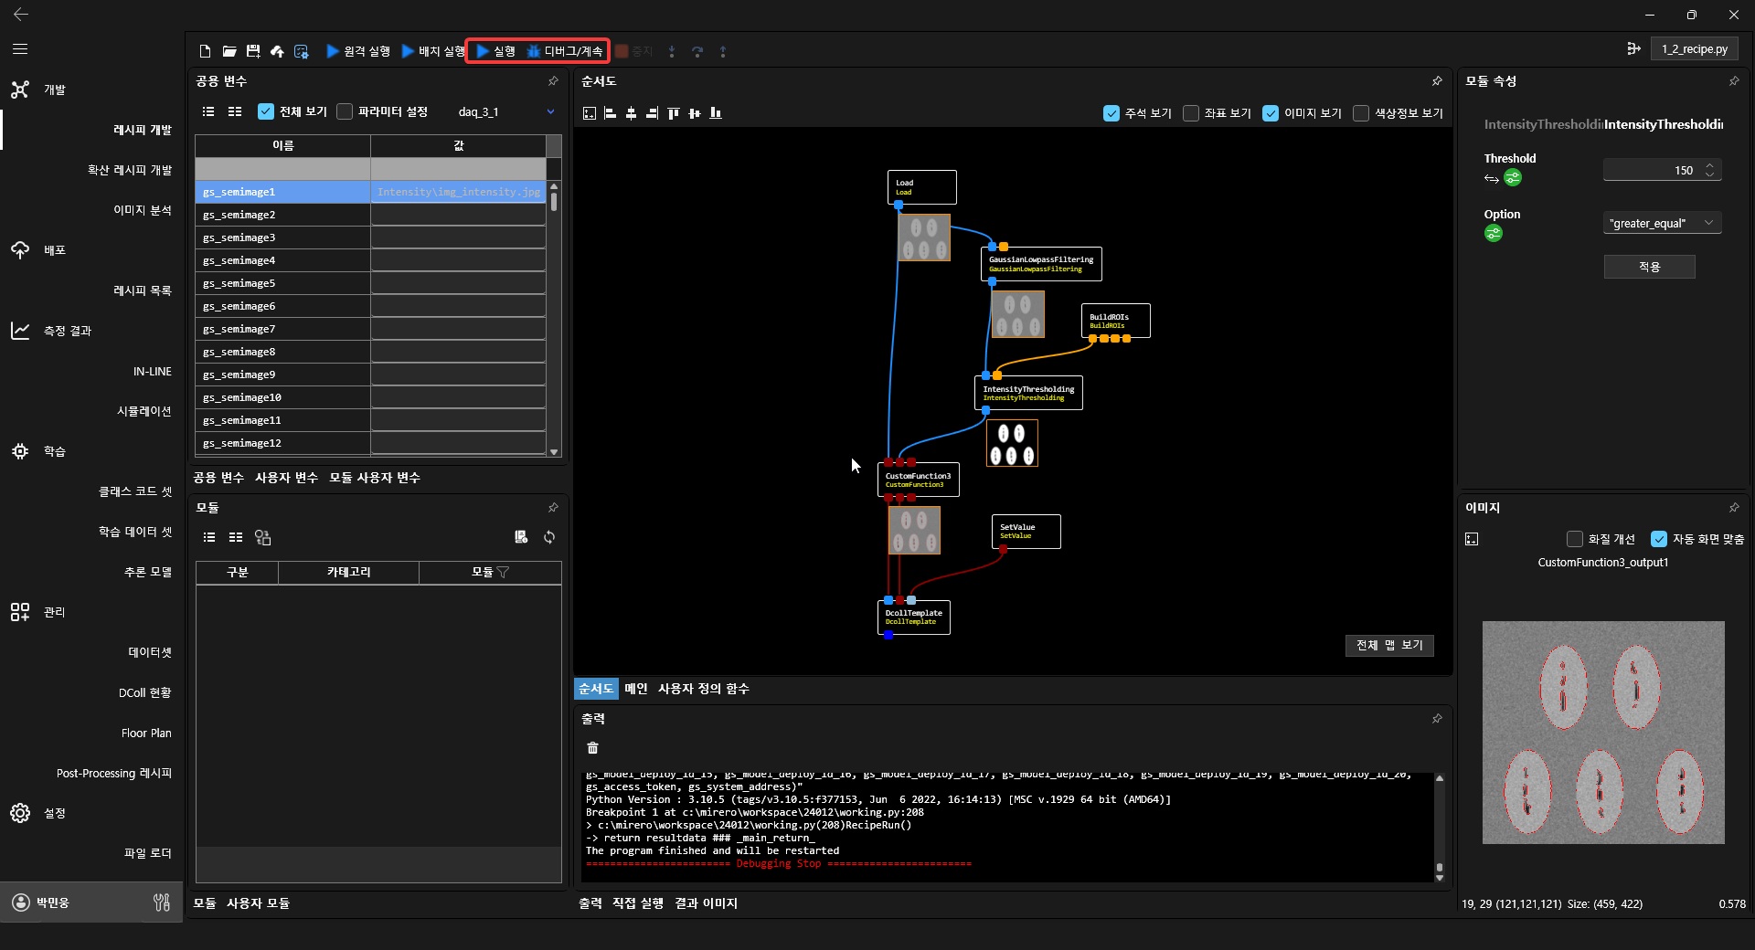Clear output with the trash icon

592,748
